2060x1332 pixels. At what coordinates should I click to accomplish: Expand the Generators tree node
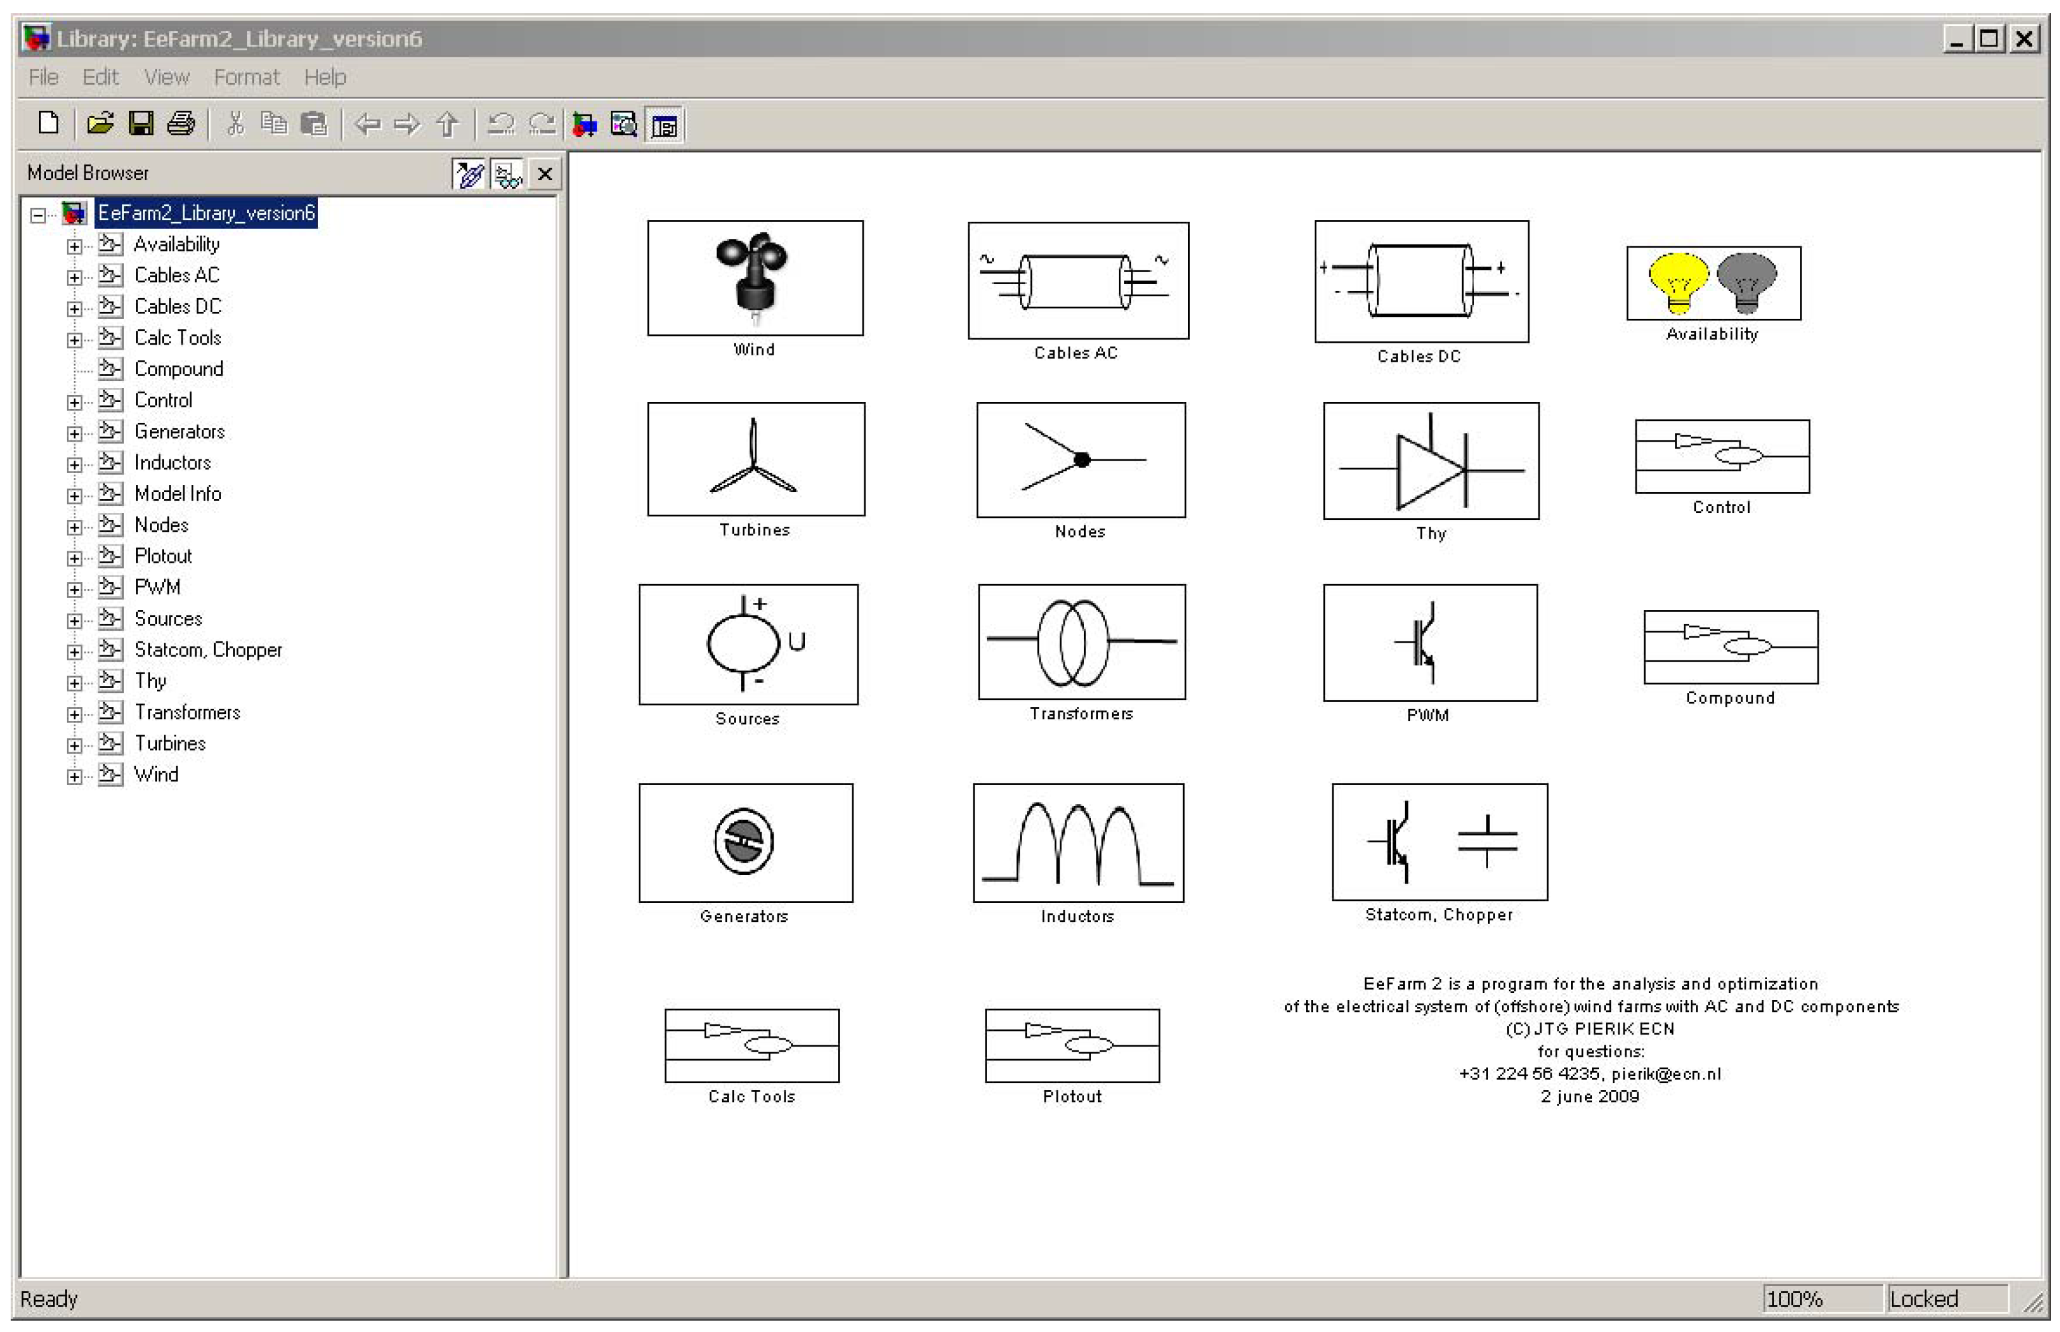[x=74, y=433]
